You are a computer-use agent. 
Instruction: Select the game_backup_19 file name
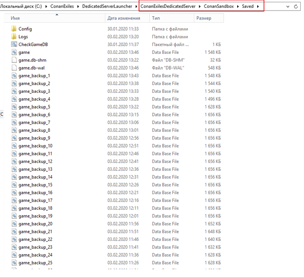pyautogui.click(x=36, y=216)
